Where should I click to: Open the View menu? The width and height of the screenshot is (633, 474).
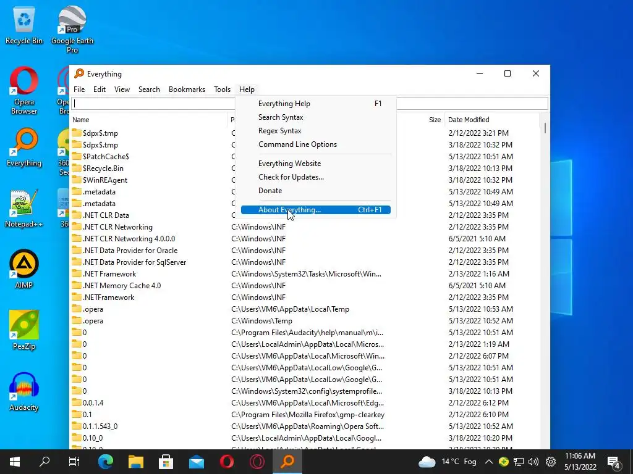click(122, 89)
